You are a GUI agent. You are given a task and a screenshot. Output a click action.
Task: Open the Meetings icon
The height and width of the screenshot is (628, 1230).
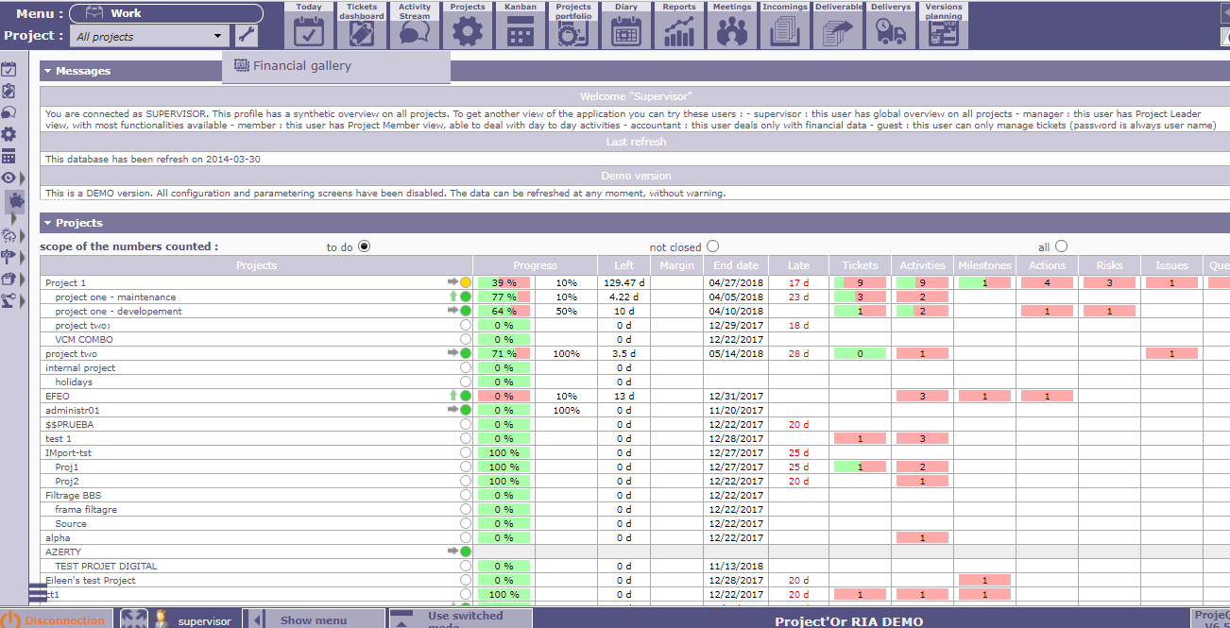(732, 25)
